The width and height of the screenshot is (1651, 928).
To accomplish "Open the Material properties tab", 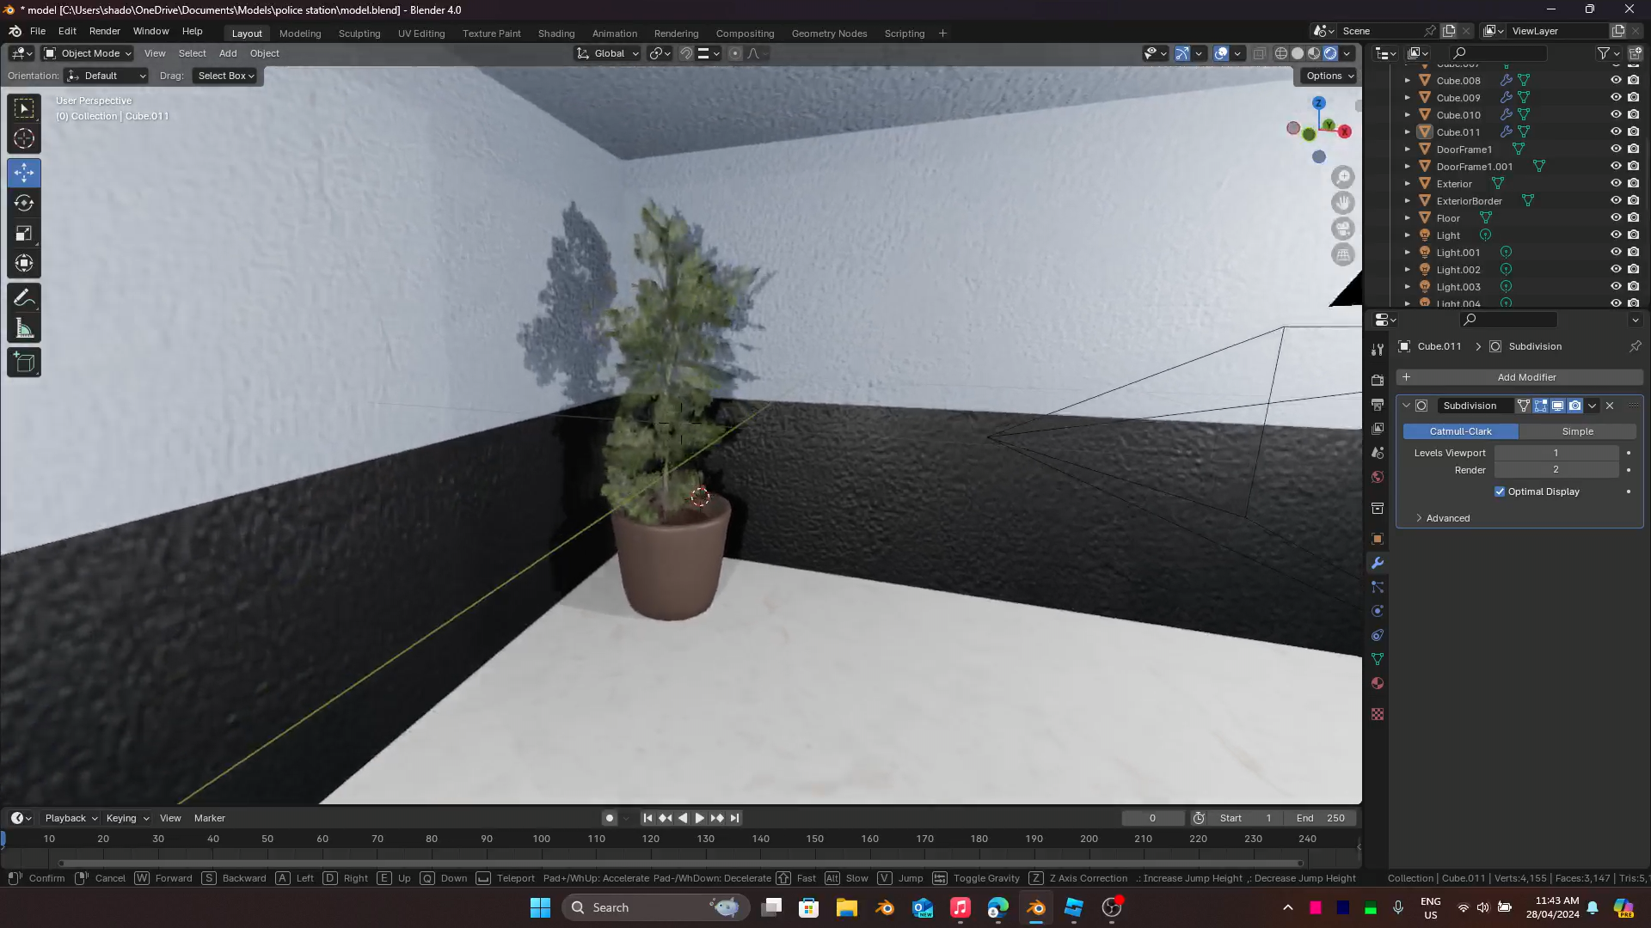I will 1378,683.
